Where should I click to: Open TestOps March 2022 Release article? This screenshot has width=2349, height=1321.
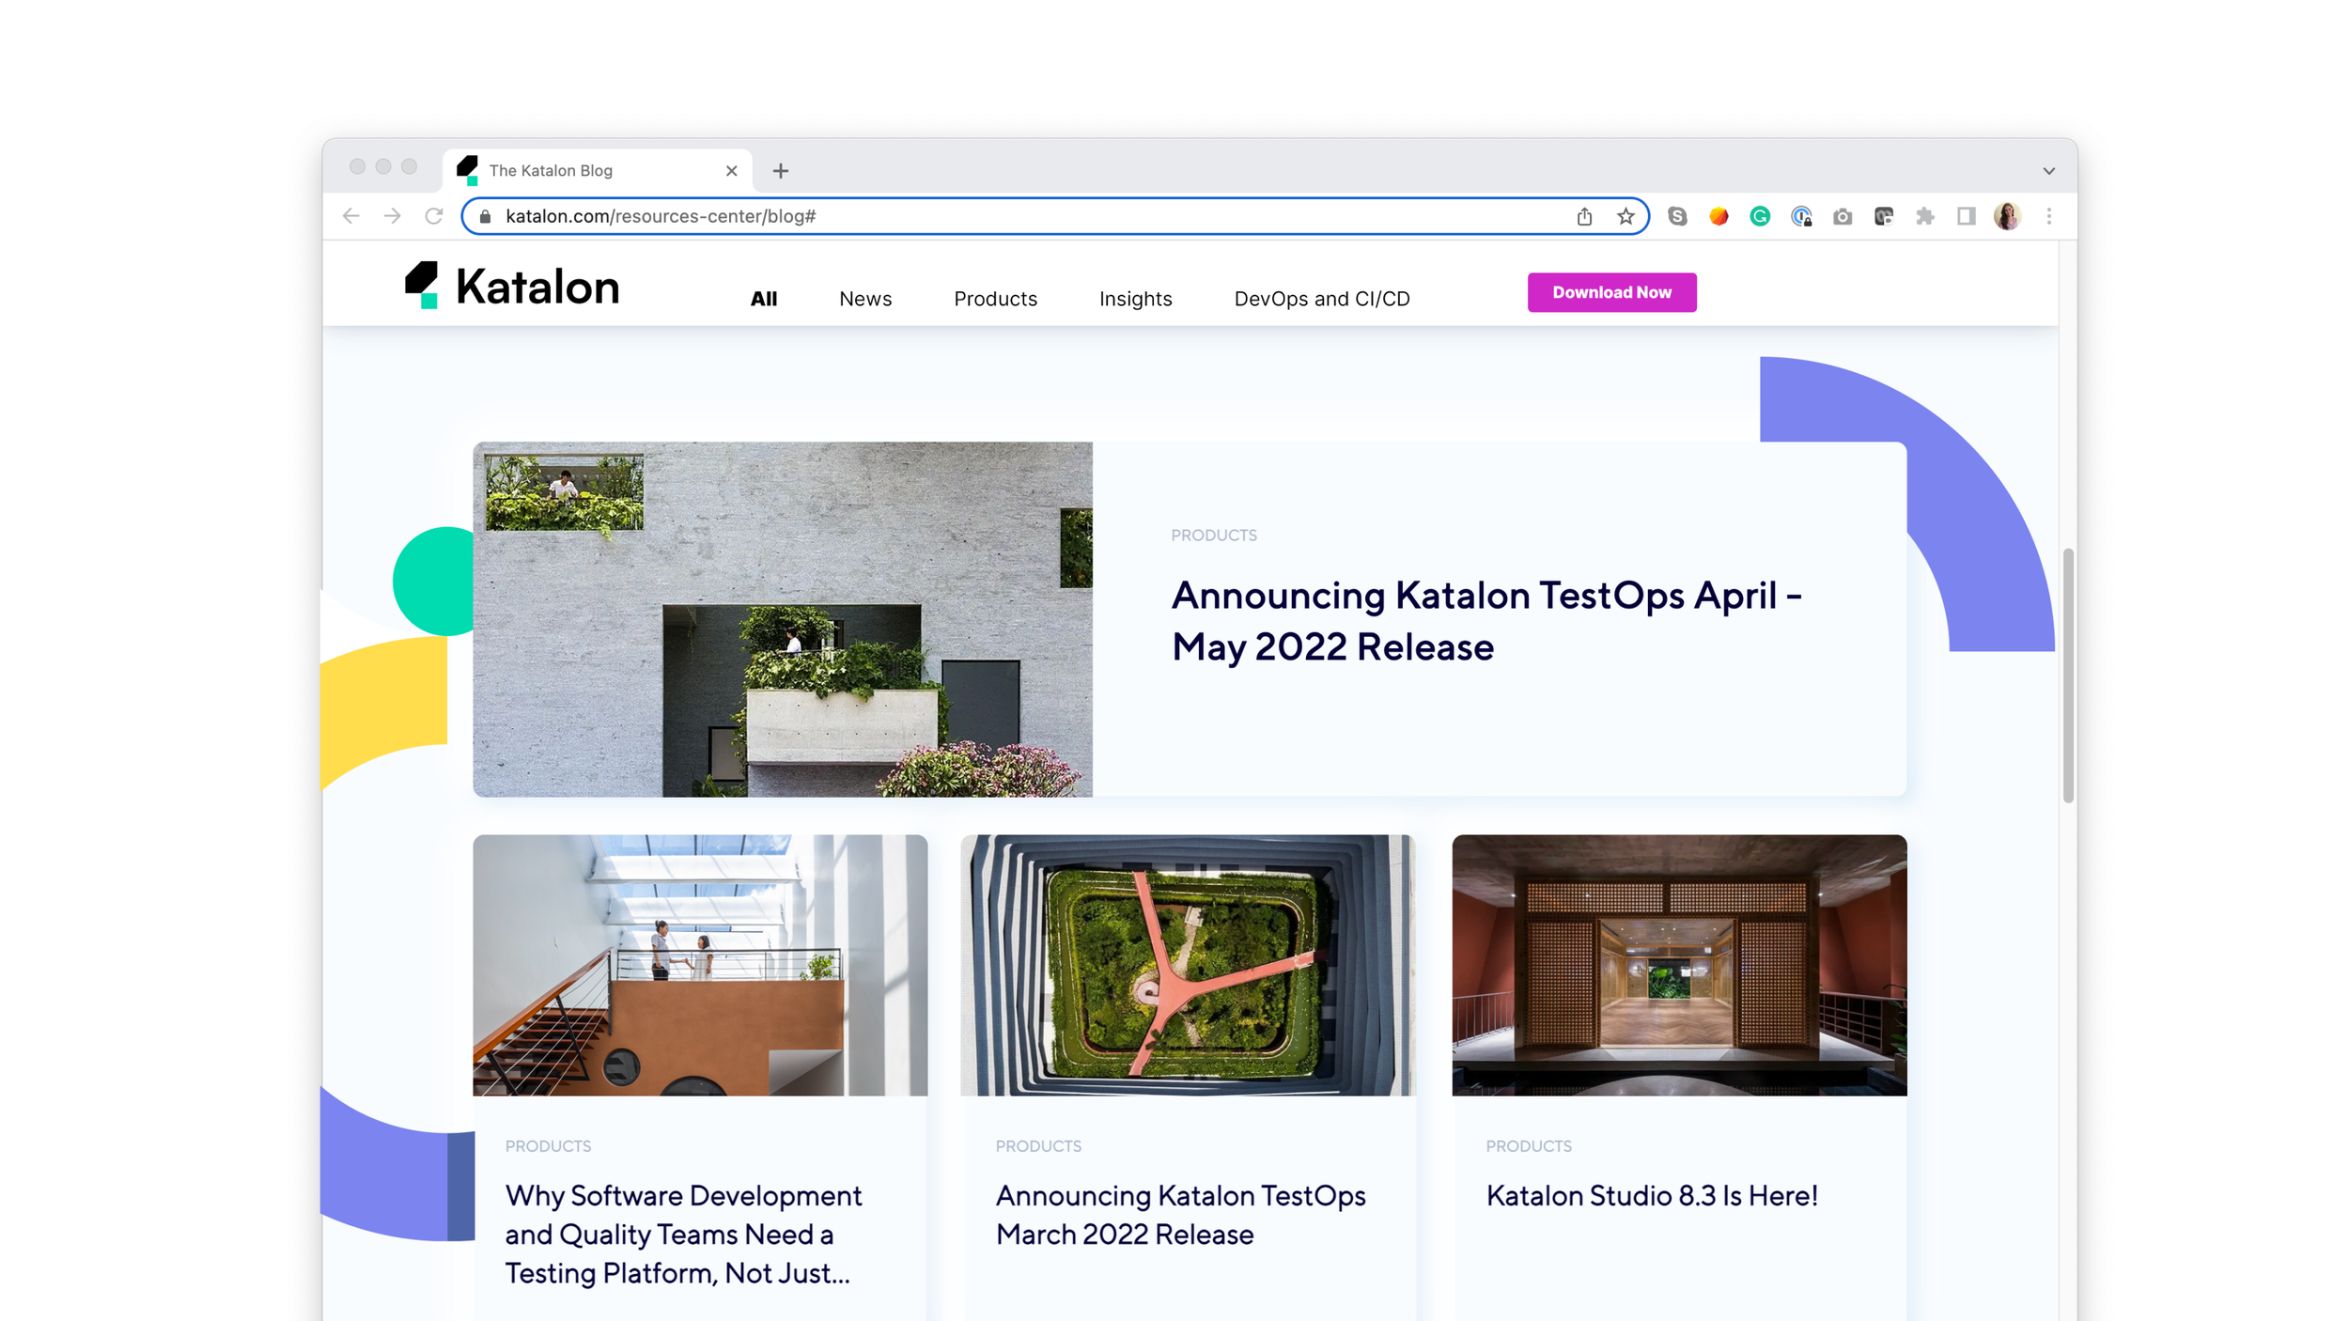click(1180, 1215)
